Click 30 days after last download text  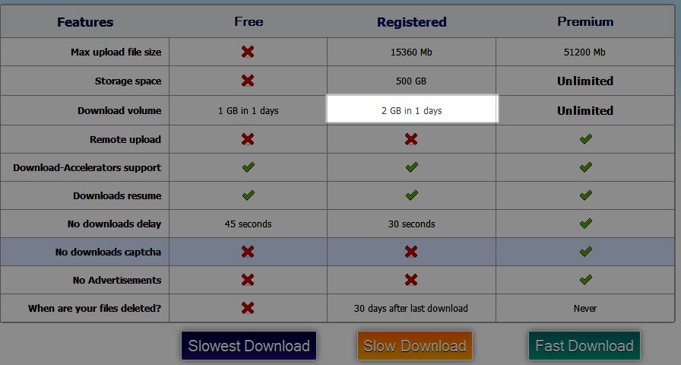tap(411, 309)
